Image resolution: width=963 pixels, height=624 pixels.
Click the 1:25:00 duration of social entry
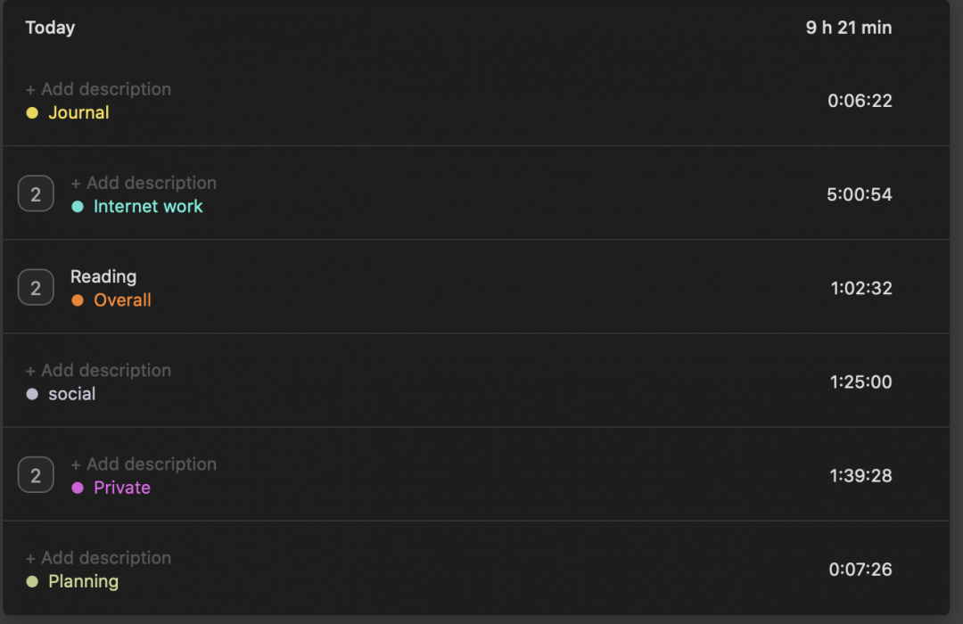(x=860, y=382)
